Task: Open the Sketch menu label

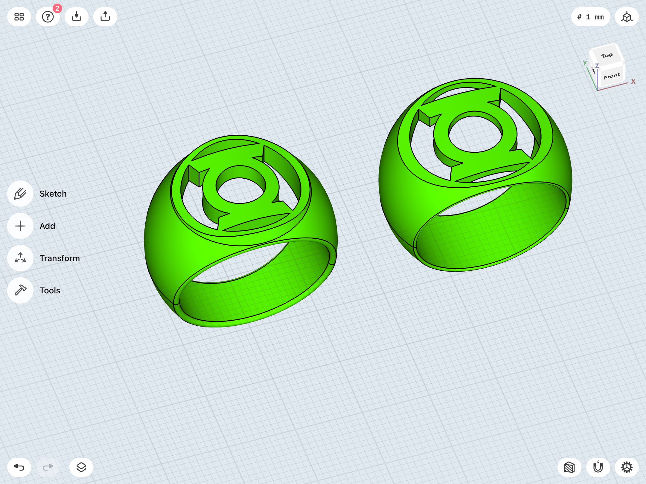Action: pos(53,194)
